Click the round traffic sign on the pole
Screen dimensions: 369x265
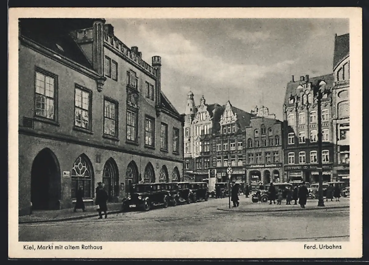click(229, 171)
